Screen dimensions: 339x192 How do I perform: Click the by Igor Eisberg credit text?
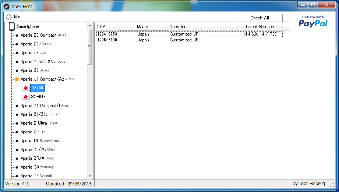coord(309,184)
